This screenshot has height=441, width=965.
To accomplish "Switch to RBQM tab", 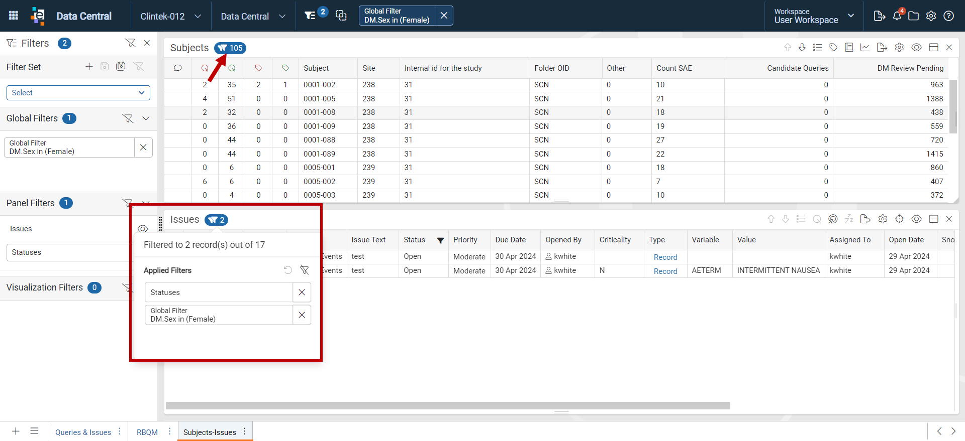I will pyautogui.click(x=147, y=432).
